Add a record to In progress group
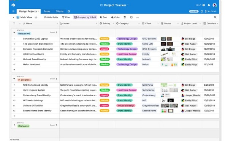The height and width of the screenshot is (141, 228). click(14, 116)
